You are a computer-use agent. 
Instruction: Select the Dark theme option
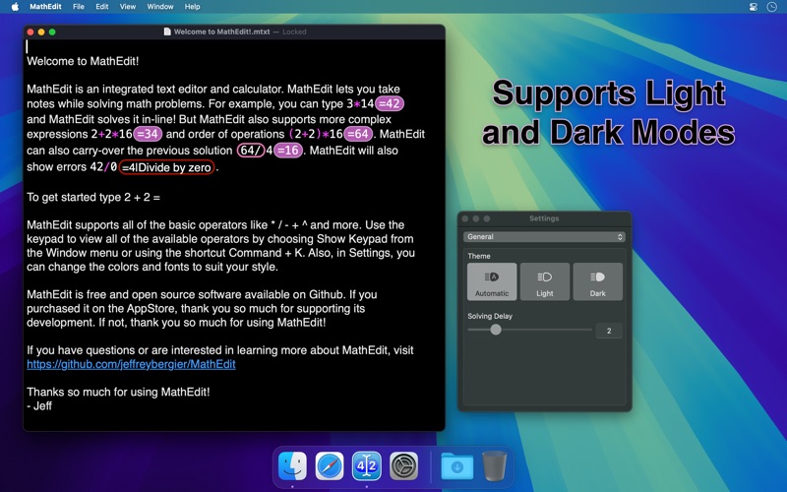click(598, 281)
